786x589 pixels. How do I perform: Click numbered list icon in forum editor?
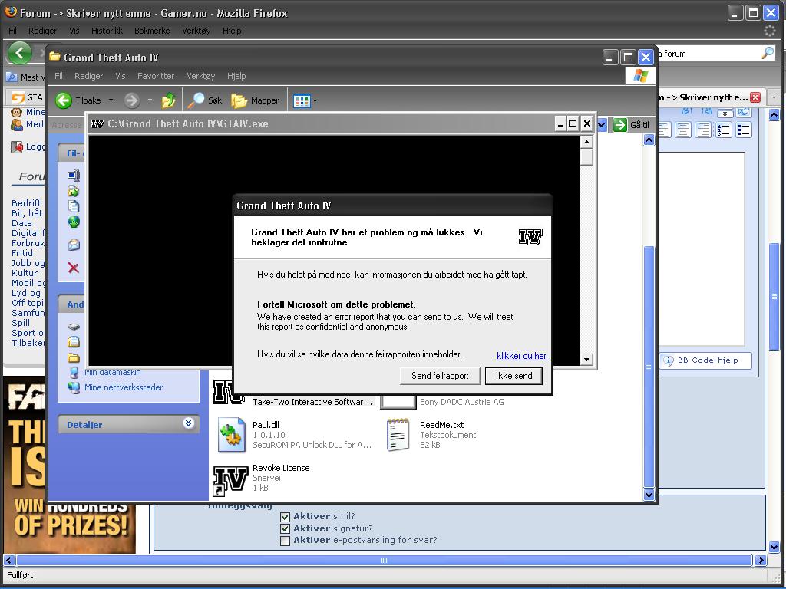point(723,130)
